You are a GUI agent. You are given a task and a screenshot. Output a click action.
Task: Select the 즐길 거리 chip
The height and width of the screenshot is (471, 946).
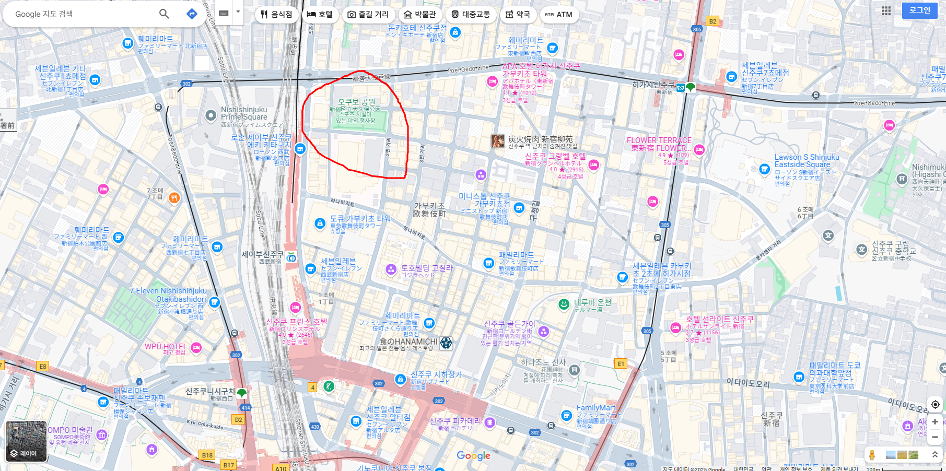coord(368,15)
